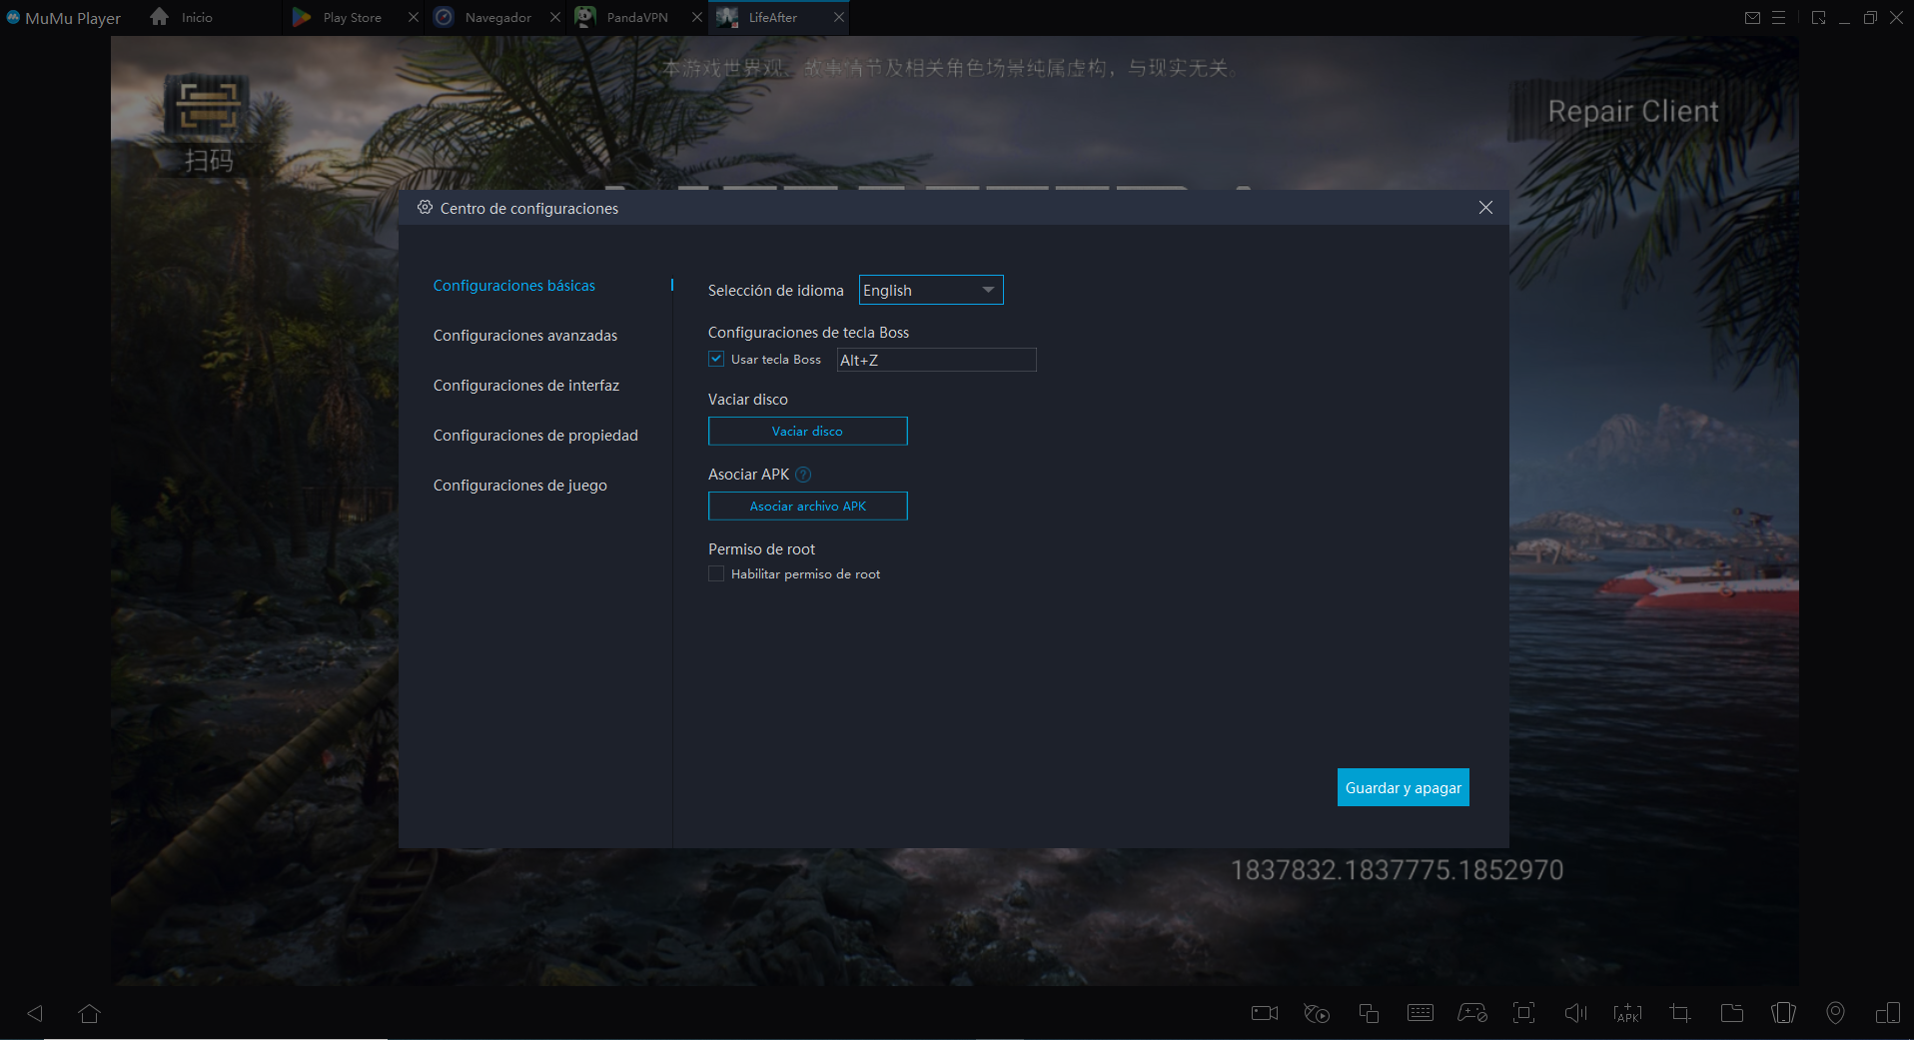The width and height of the screenshot is (1914, 1040).
Task: Open the language selection dropdown
Action: click(930, 290)
